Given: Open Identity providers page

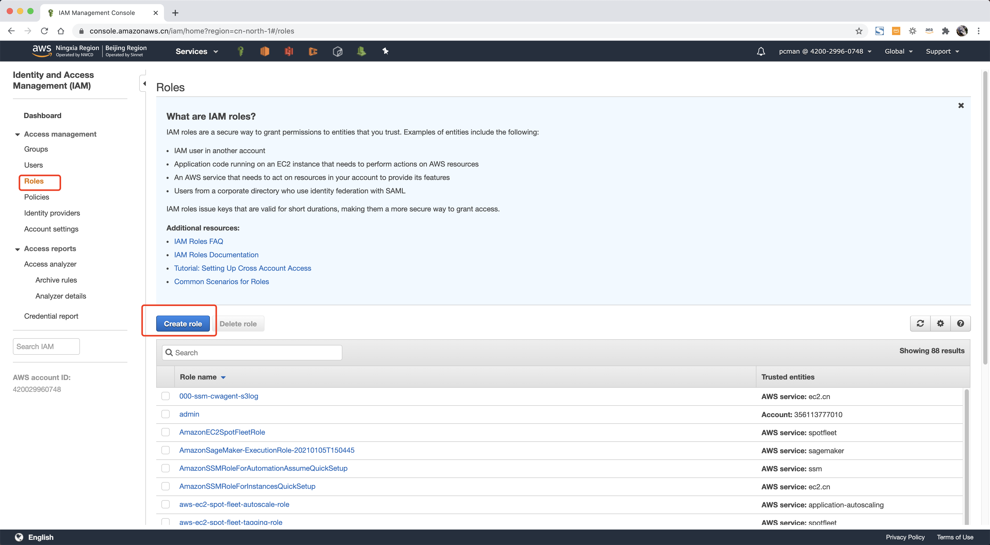Looking at the screenshot, I should click(x=52, y=213).
